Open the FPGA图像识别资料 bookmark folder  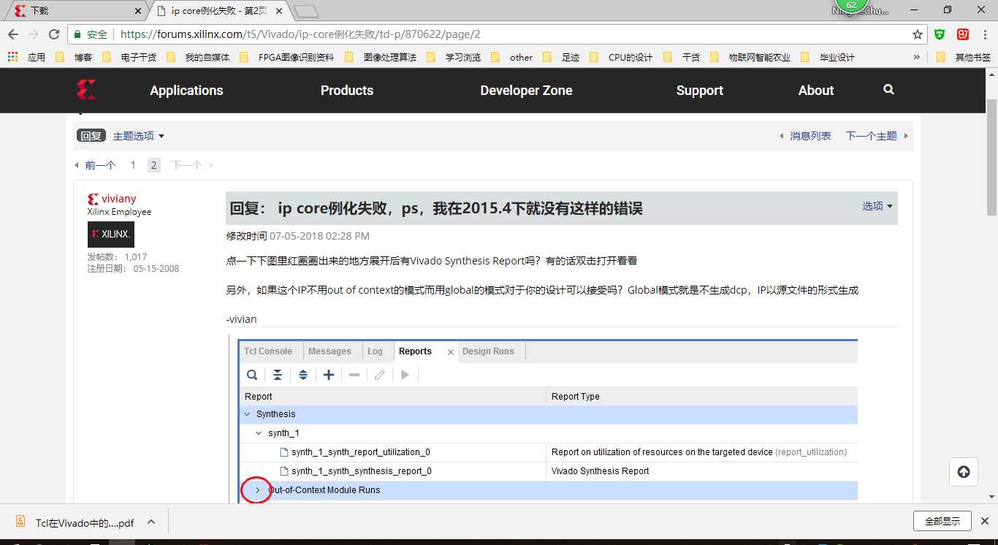tap(287, 57)
